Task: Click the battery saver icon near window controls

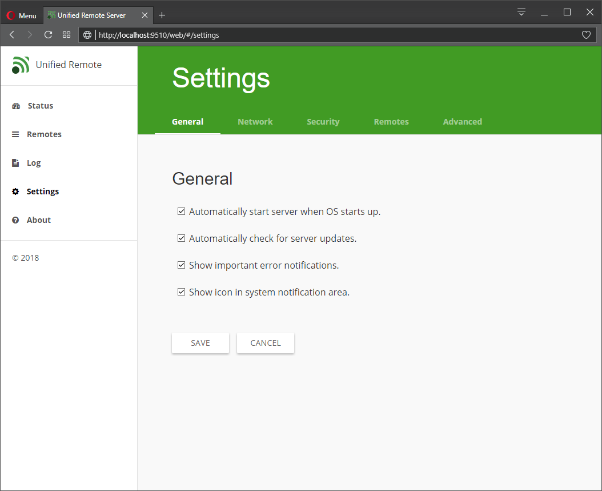Action: (x=521, y=11)
